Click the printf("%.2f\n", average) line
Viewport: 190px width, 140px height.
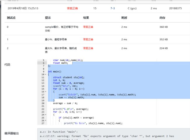(71, 109)
